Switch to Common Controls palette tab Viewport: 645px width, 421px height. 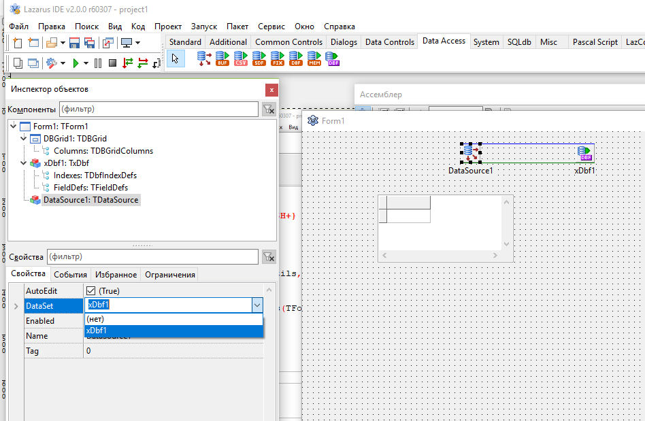coord(288,42)
